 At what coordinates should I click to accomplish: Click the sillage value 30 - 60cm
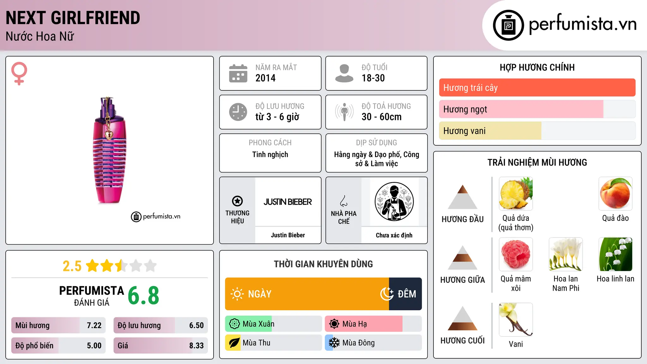click(381, 117)
